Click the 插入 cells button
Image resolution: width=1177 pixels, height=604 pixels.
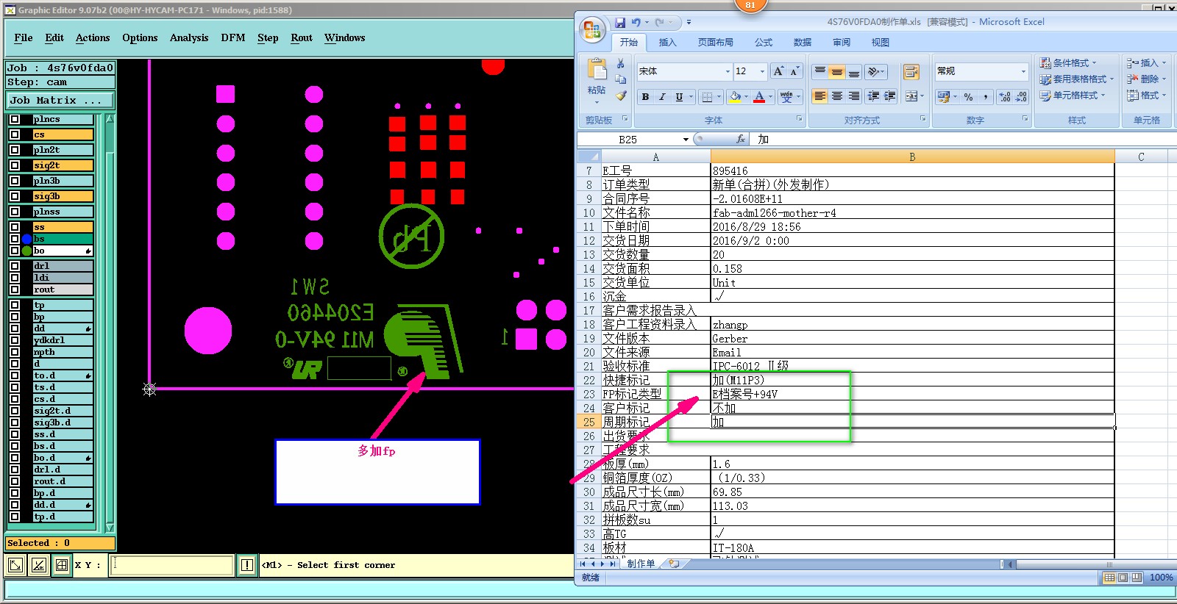pyautogui.click(x=1148, y=62)
